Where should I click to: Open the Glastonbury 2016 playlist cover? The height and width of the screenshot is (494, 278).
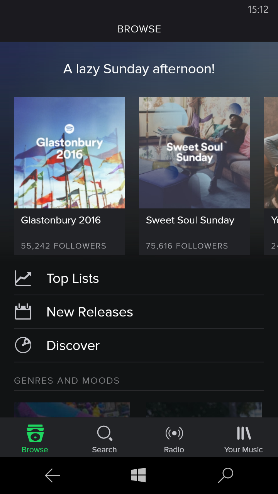click(x=69, y=153)
